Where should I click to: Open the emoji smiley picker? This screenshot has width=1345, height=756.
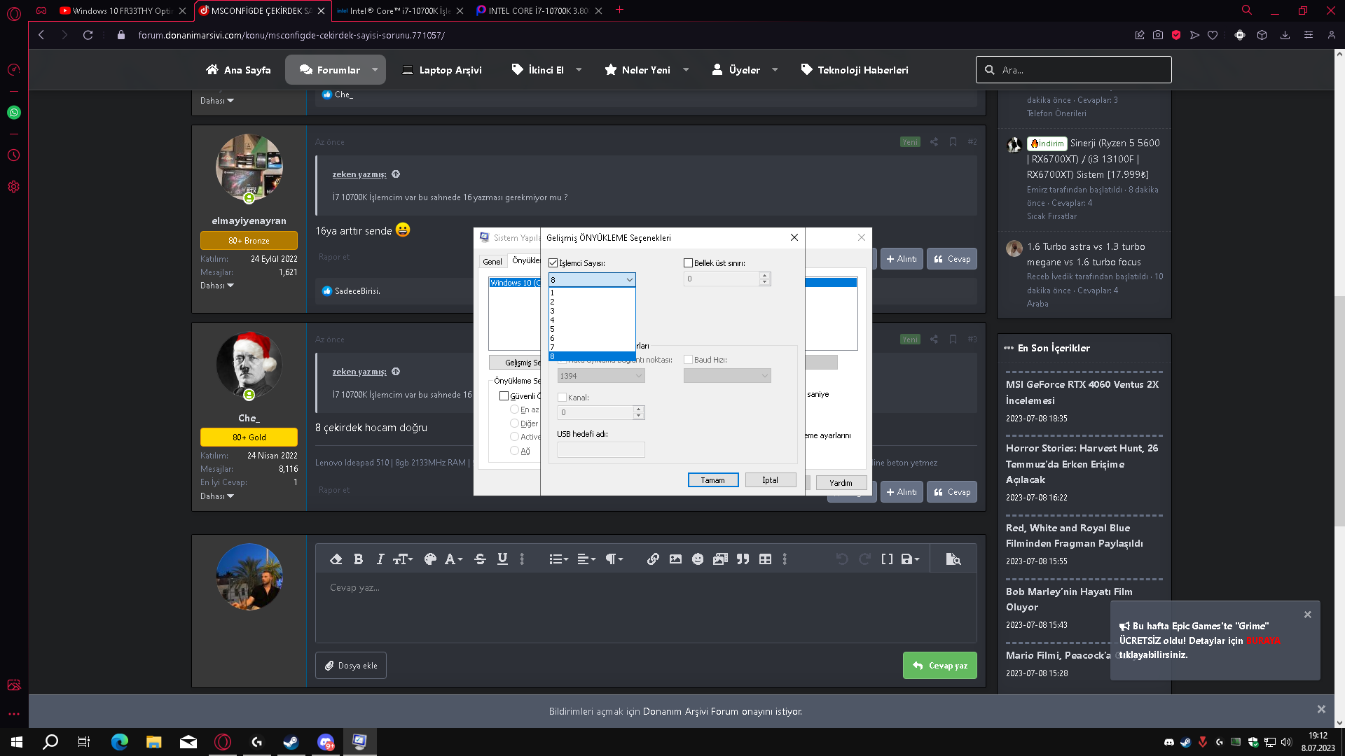pos(698,559)
